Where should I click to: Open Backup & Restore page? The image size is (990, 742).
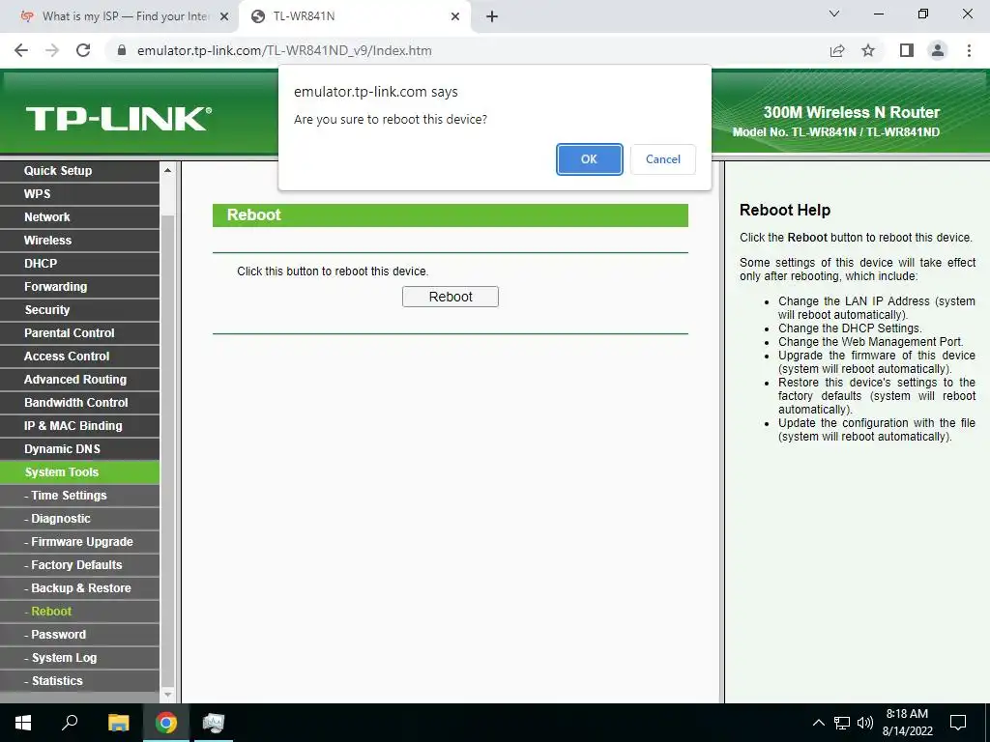pos(79,588)
